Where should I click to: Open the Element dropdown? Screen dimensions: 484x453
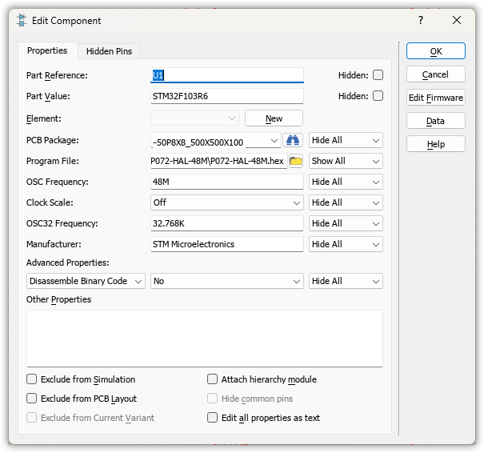coord(194,118)
